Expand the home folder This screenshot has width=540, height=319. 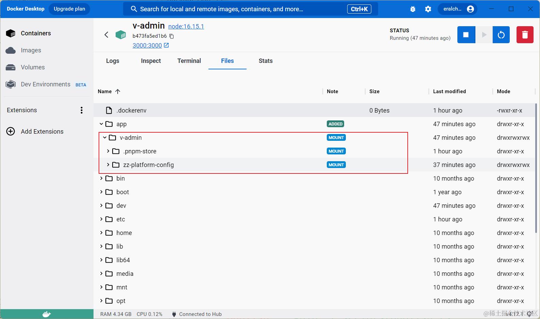click(x=101, y=233)
